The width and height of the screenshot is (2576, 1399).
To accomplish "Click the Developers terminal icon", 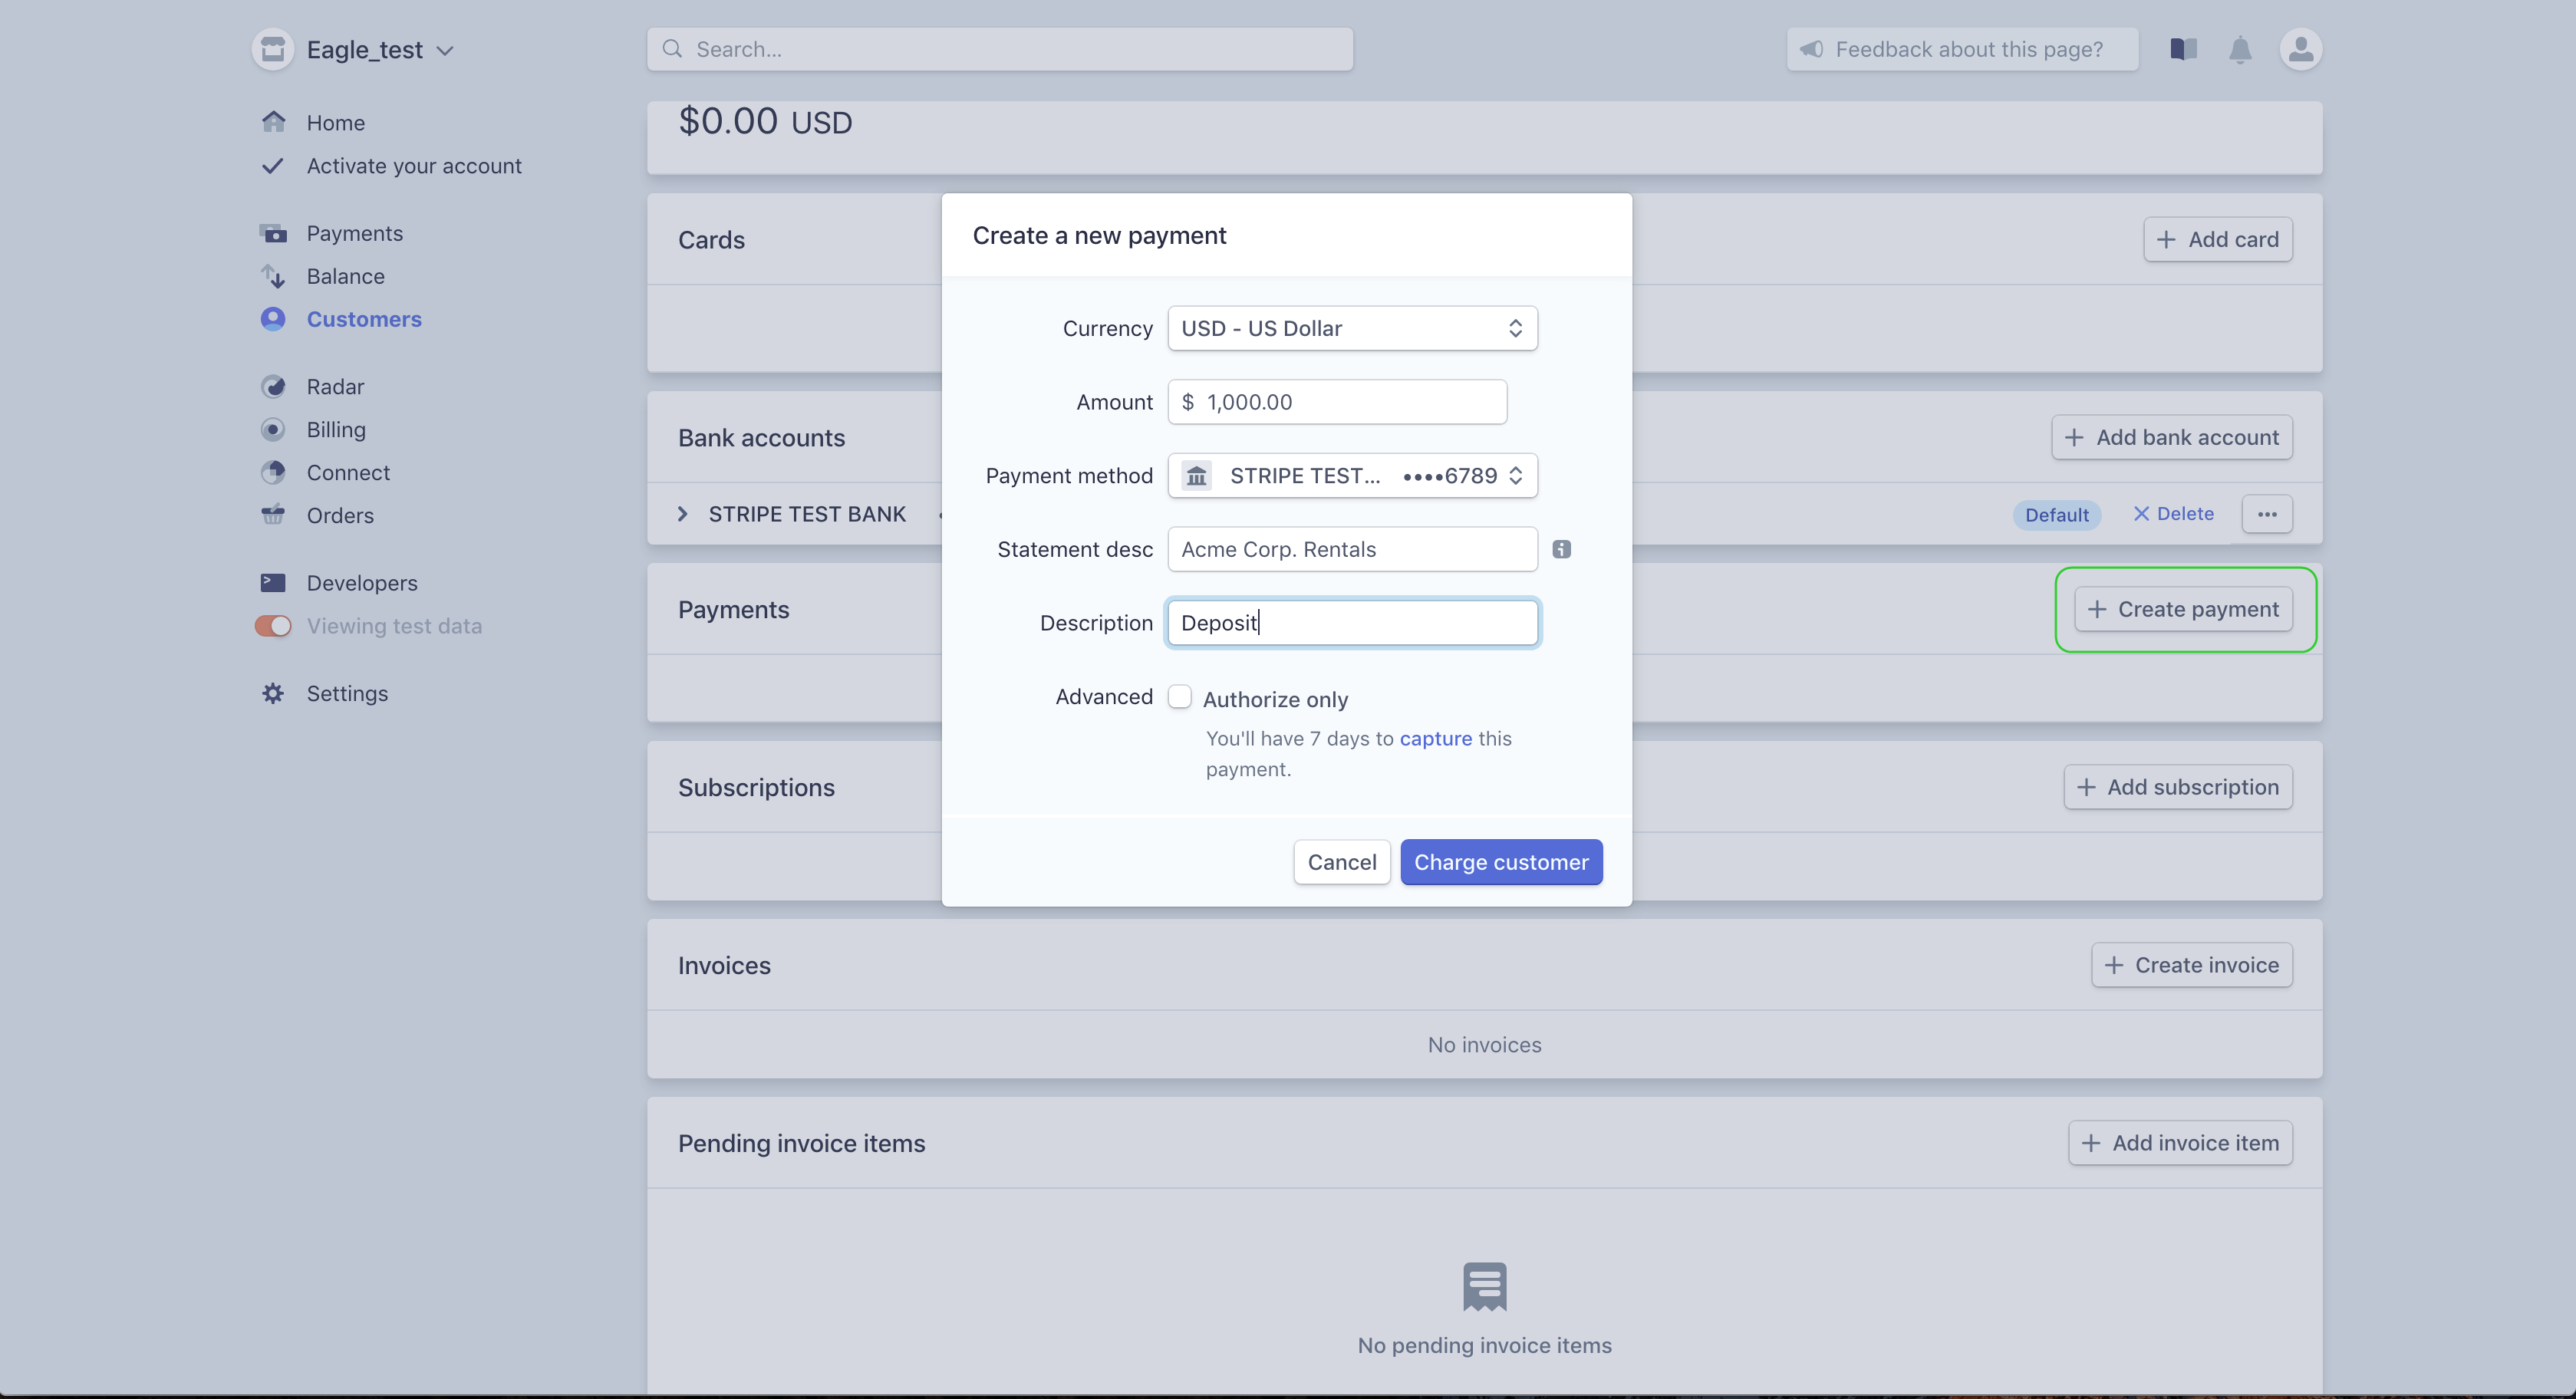I will (272, 583).
